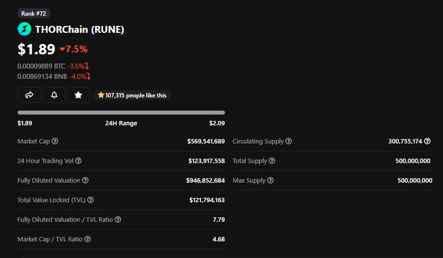Viewport: 443px width, 258px height.
Task: Click the BNB price conversion line
Action: [54, 76]
